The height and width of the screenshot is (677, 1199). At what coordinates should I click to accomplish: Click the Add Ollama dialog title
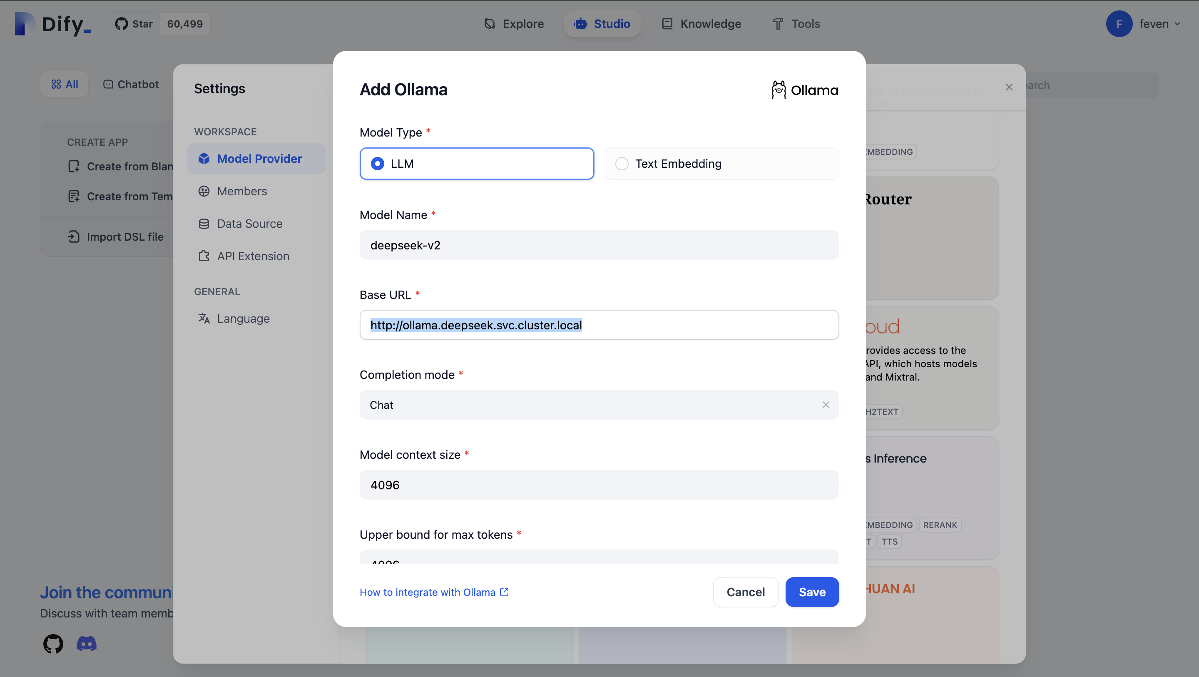click(403, 90)
